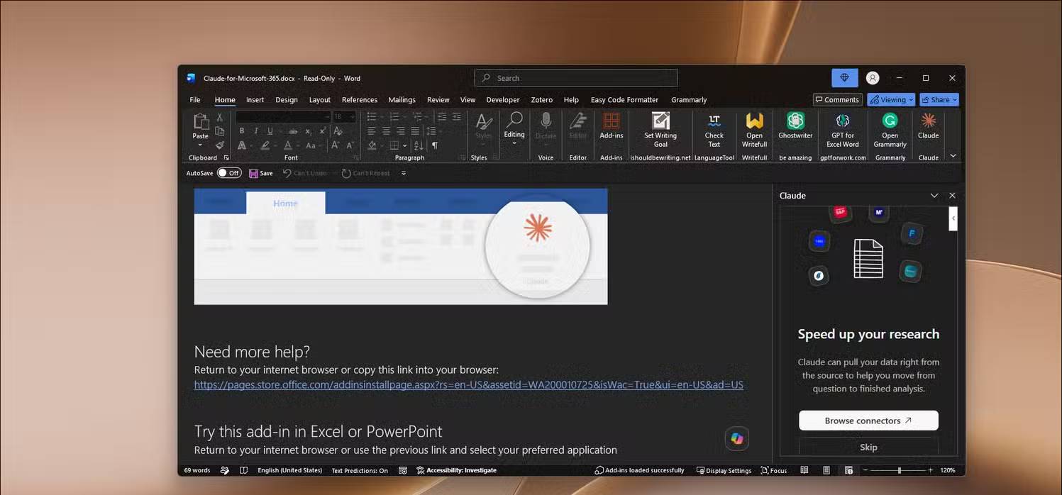Open the Ghostwriter add-in

tap(795, 126)
